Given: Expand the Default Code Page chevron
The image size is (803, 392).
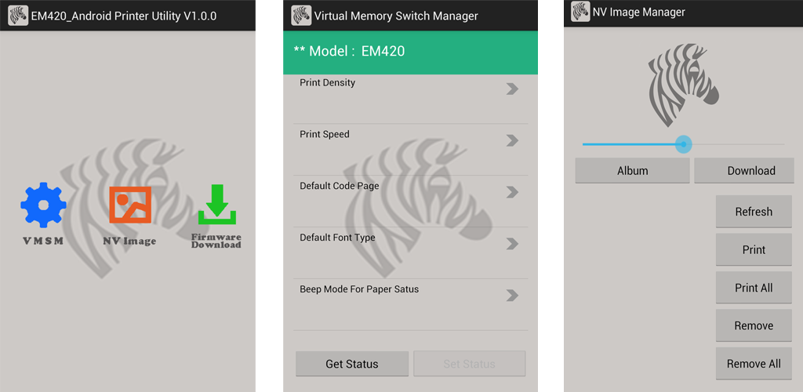Looking at the screenshot, I should [x=512, y=192].
